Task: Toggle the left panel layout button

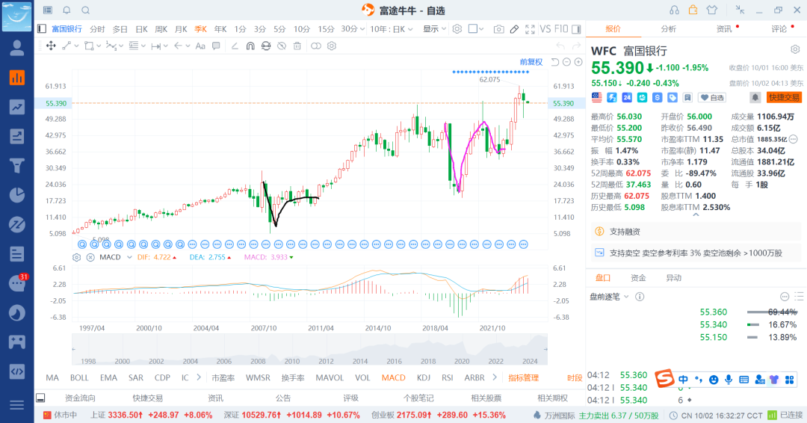Action: click(42, 29)
